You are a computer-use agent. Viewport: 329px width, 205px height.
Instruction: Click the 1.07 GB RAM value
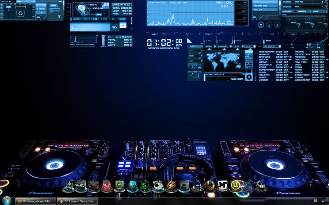(x=258, y=9)
